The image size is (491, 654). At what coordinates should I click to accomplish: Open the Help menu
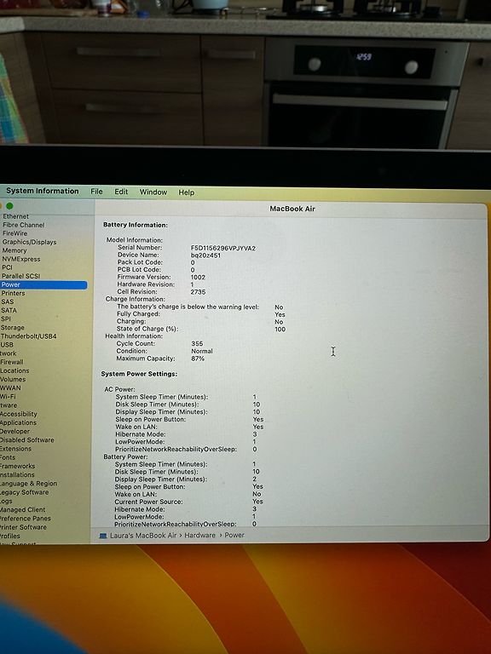coord(186,192)
